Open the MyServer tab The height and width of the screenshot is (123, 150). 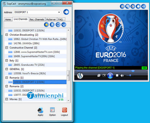point(51,19)
